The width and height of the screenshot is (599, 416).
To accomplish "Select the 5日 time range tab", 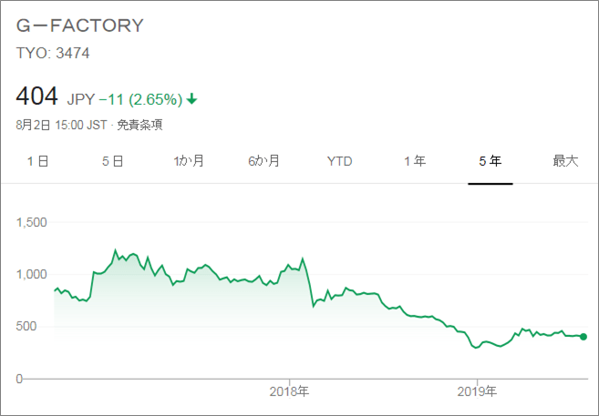I will (x=113, y=161).
